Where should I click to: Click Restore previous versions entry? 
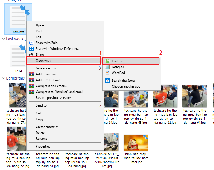(53, 98)
